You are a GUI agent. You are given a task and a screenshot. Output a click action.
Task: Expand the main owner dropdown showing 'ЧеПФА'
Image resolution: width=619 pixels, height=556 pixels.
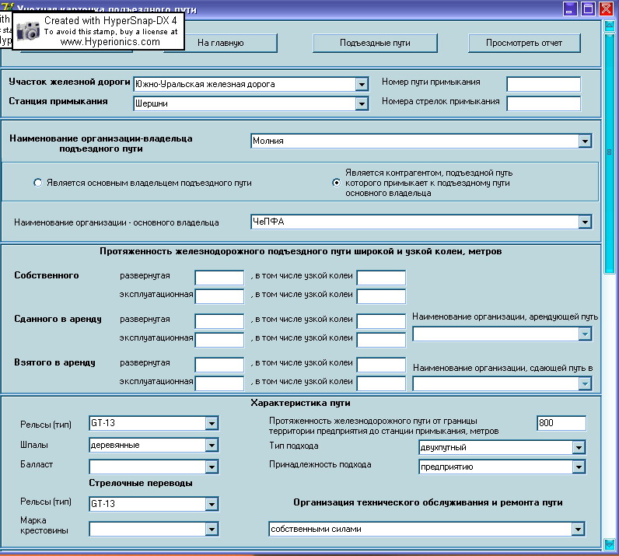tap(585, 222)
